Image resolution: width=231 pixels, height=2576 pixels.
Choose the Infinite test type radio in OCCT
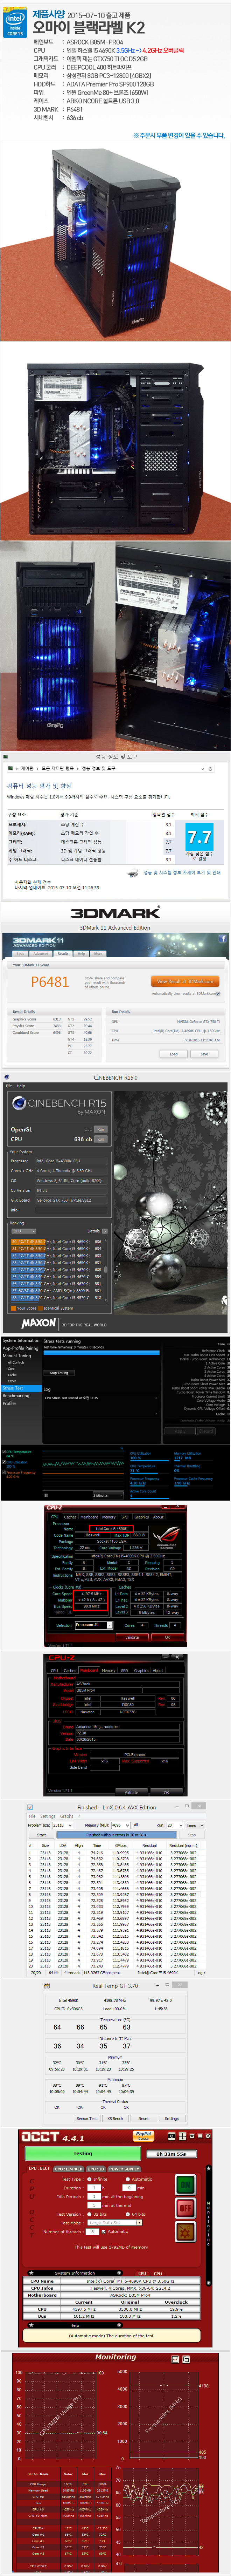[89, 2178]
